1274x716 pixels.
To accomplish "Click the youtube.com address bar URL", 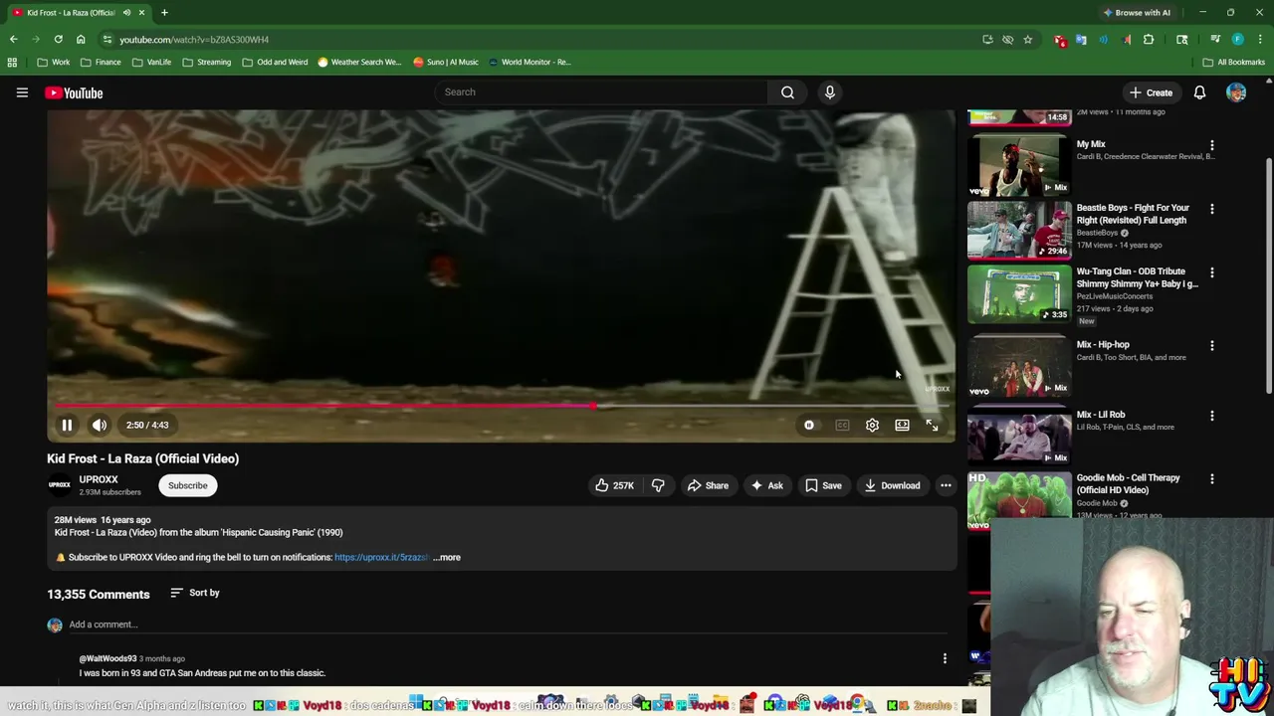I will [x=194, y=40].
